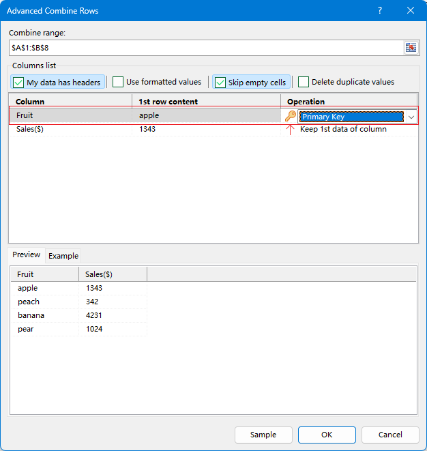This screenshot has width=427, height=451.
Task: Expand the Primary Key operation dropdown
Action: [x=411, y=117]
